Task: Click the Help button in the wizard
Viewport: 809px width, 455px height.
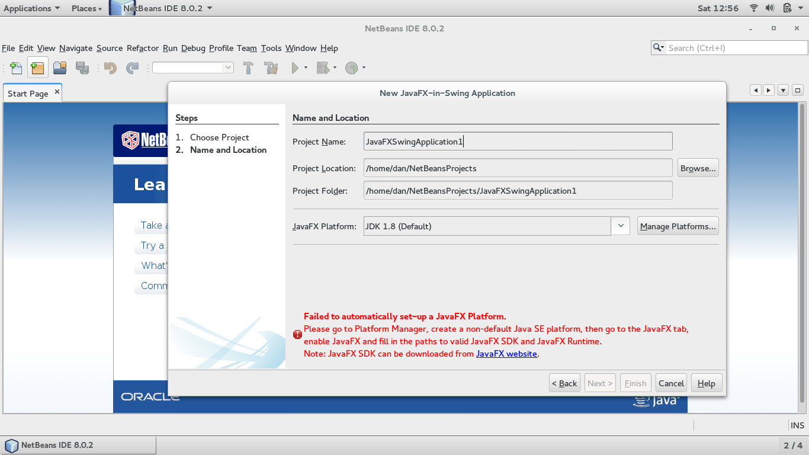Action: click(707, 383)
